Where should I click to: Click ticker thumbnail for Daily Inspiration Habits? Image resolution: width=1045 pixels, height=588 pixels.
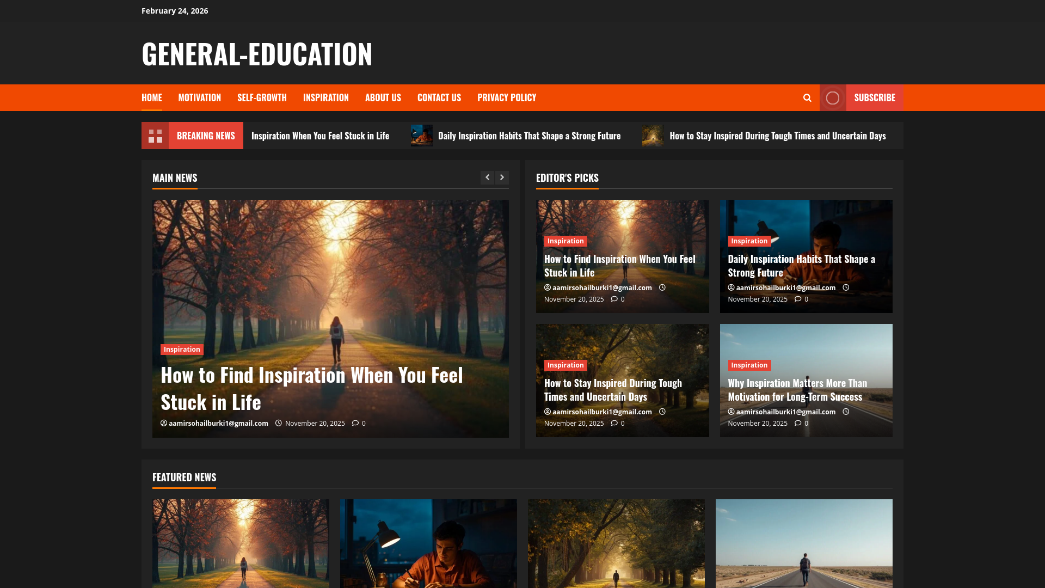[x=421, y=136]
